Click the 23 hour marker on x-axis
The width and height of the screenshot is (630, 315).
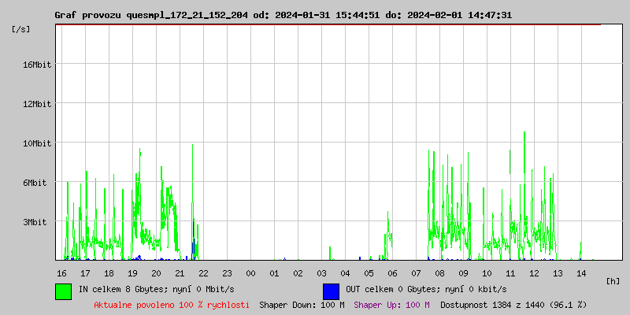coord(227,272)
